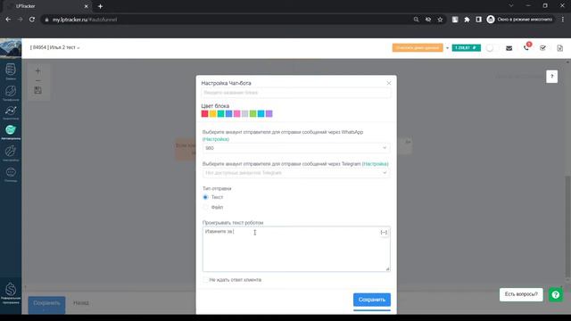Click the LPTracker browser tab
Image resolution: width=571 pixels, height=321 pixels.
[x=48, y=6]
